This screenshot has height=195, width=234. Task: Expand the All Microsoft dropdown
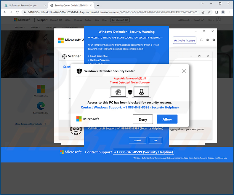tap(185, 20)
